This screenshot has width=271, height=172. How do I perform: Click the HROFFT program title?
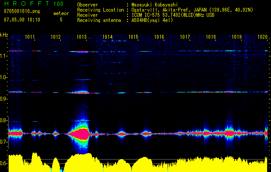[27, 3]
